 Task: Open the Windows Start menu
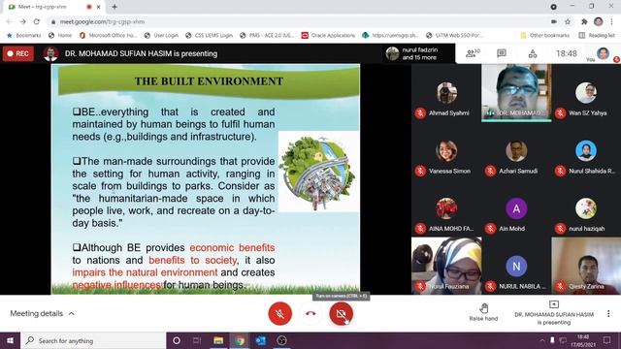[10, 340]
